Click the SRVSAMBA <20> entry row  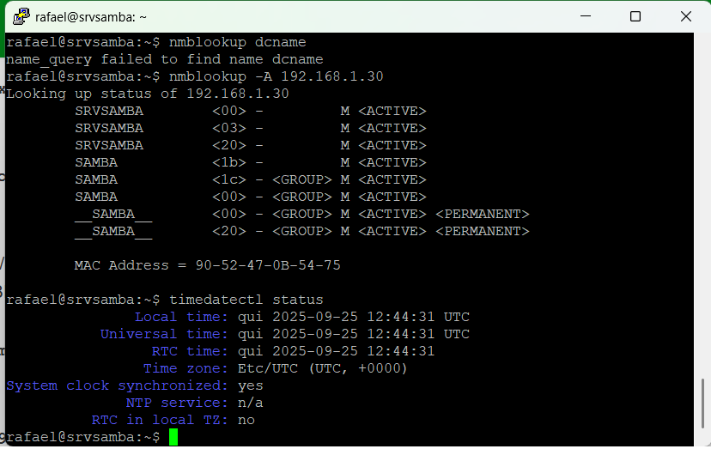click(x=249, y=145)
